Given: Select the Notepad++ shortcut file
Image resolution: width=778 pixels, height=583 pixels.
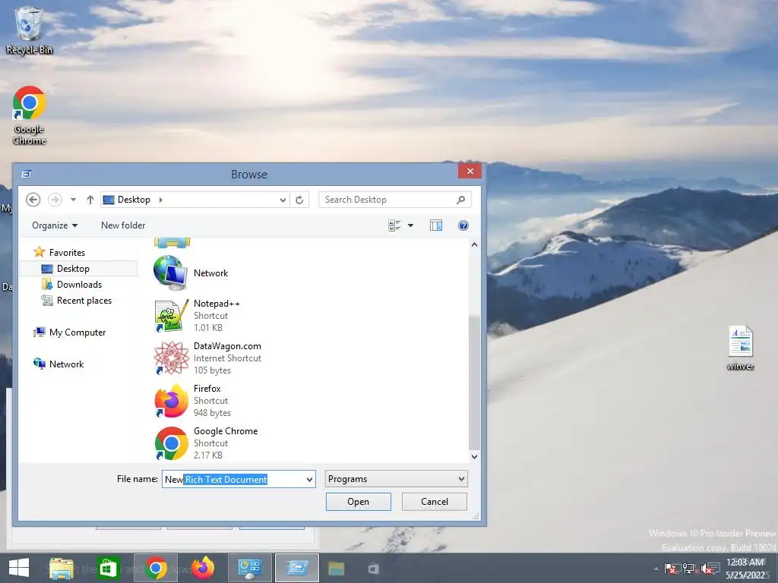Looking at the screenshot, I should [197, 315].
